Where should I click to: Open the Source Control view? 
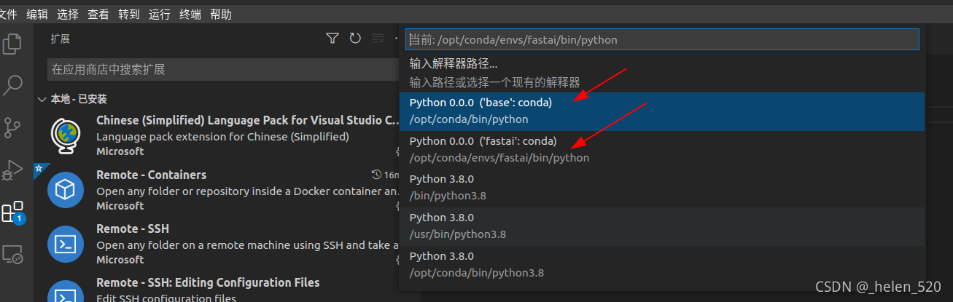click(x=12, y=127)
